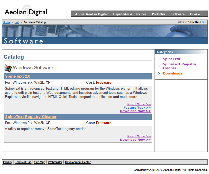The height and width of the screenshot is (174, 209).
Task: Open the Capabilities & Services menu
Action: pyautogui.click(x=130, y=14)
